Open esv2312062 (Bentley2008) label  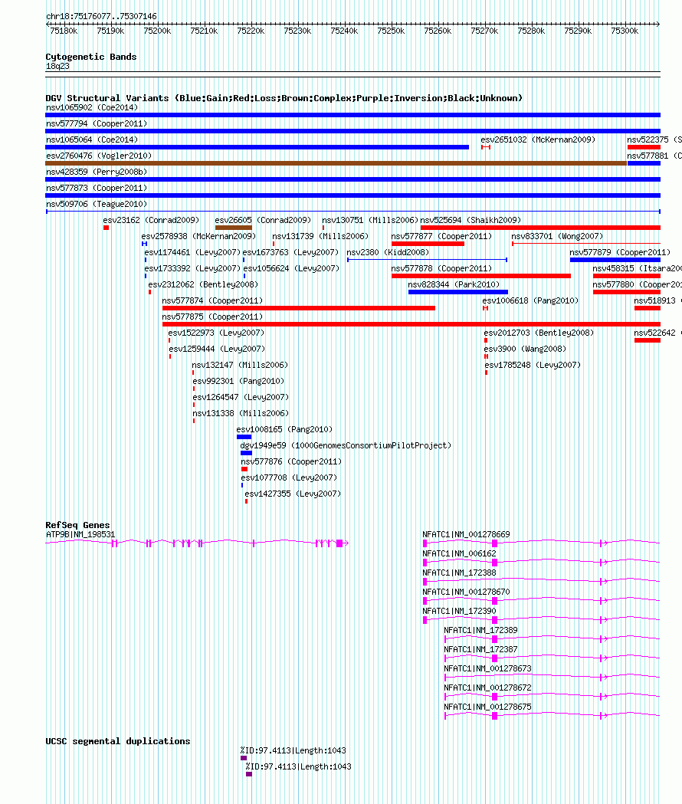coord(203,284)
